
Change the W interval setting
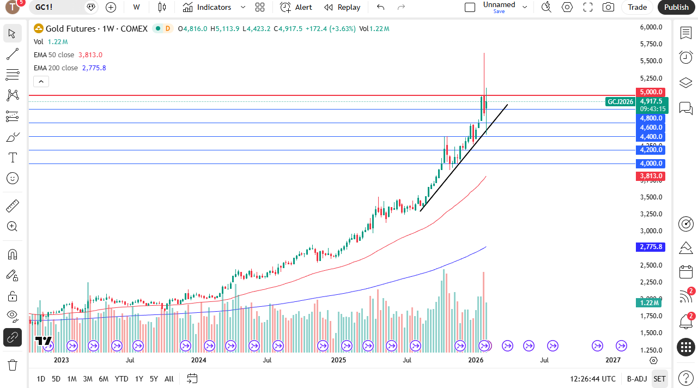(x=136, y=7)
